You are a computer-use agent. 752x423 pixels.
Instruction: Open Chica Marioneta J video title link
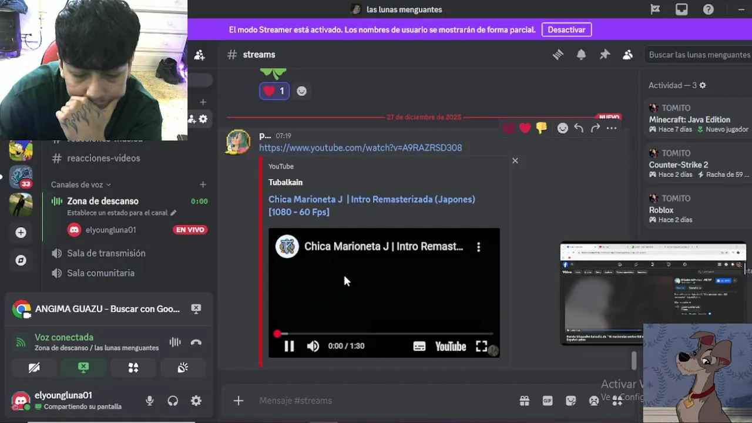[x=372, y=206]
